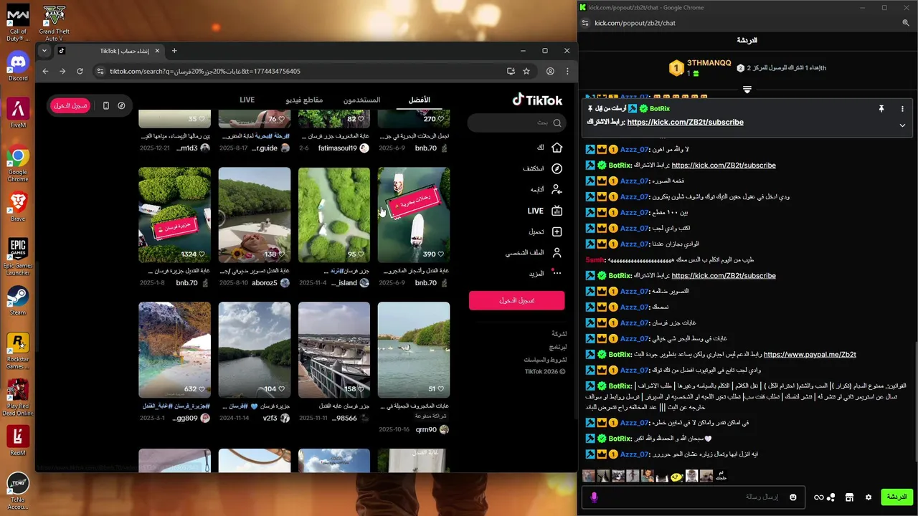Open Discord desktop shortcut
Screen dimensions: 918x516
pyautogui.click(x=18, y=65)
